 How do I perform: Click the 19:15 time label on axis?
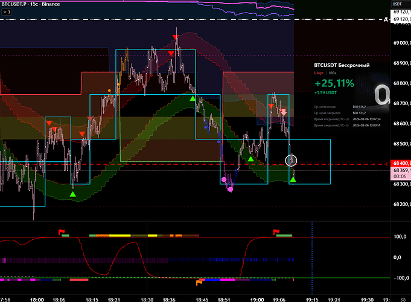pyautogui.click(x=311, y=298)
